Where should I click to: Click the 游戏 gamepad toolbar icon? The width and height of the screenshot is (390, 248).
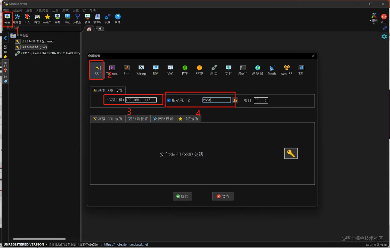tap(37, 19)
